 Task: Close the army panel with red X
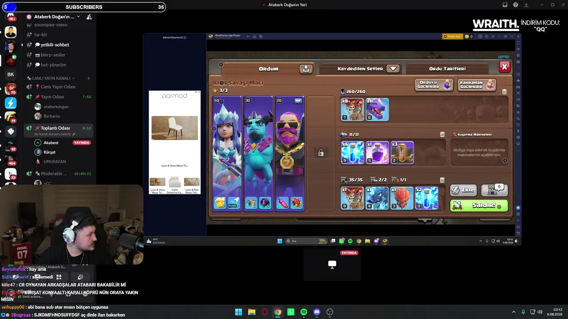pos(505,67)
